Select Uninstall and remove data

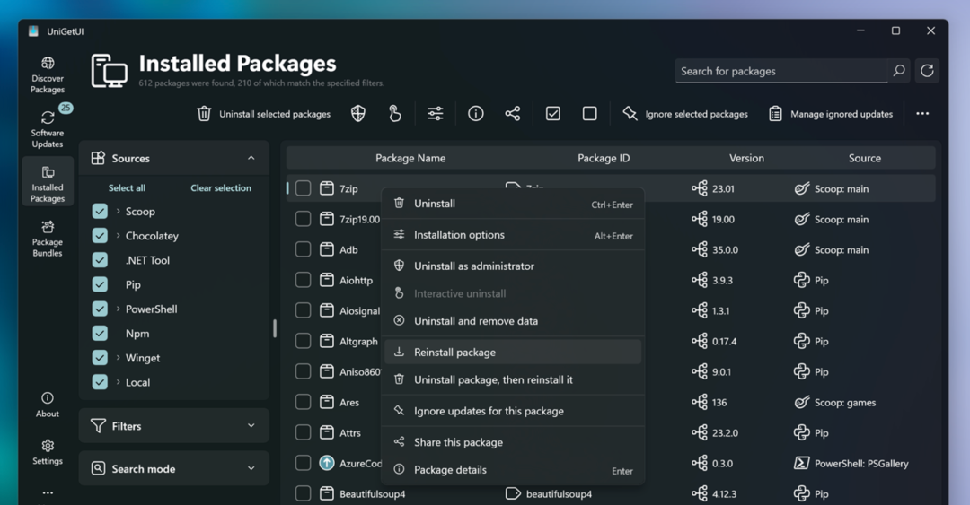(475, 321)
